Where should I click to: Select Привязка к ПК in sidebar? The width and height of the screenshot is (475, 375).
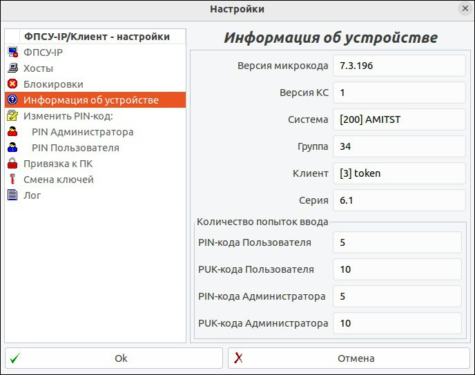(58, 164)
